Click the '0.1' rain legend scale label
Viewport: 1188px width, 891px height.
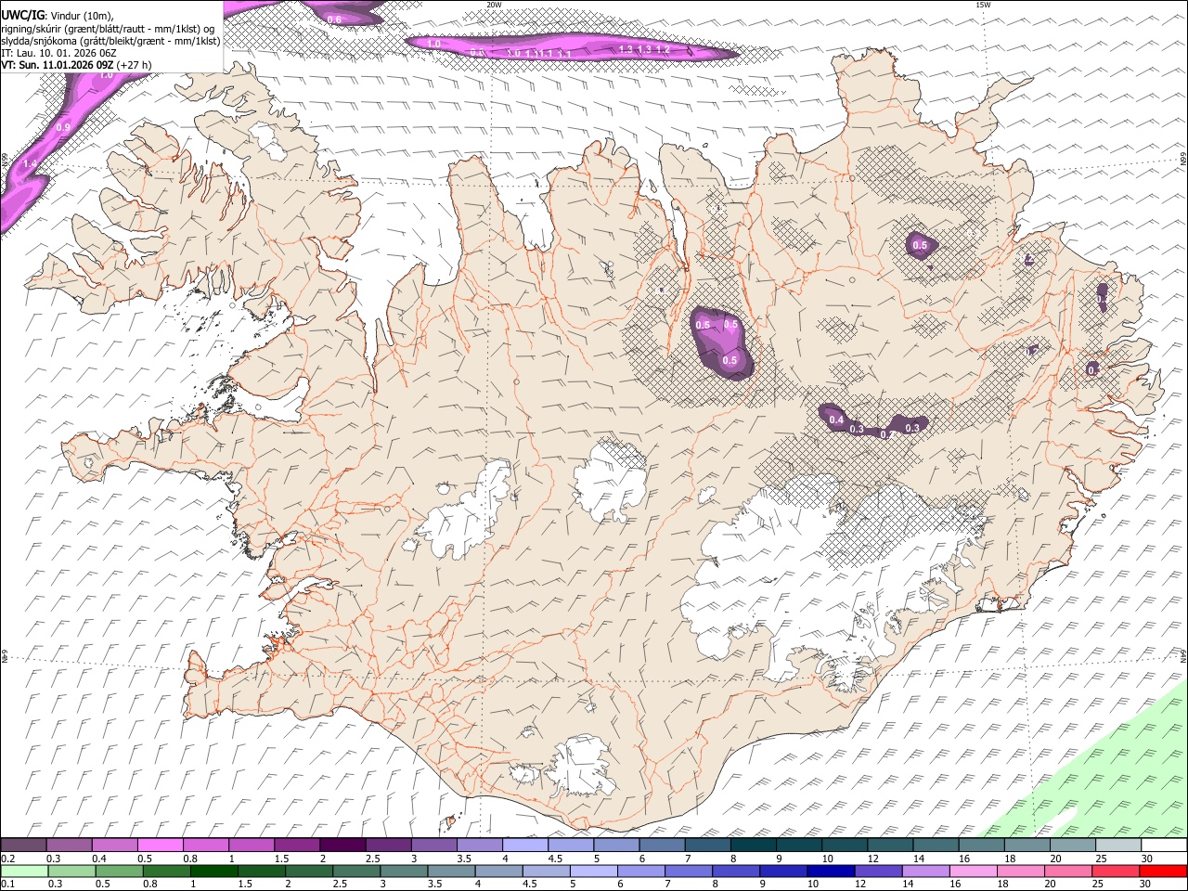click(7, 885)
